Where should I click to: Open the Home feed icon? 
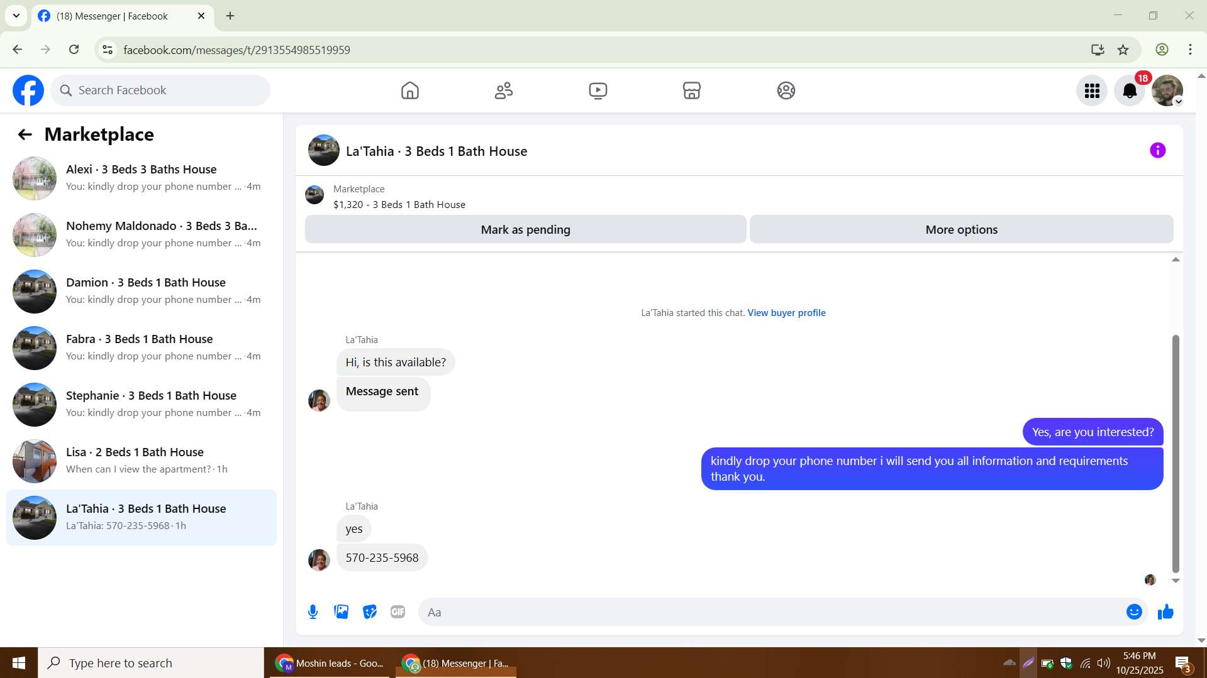(409, 90)
